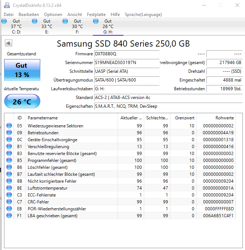Screen dimensions: 245x250
Task: Click status orb of Programmfehler row
Action: click(x=9, y=160)
